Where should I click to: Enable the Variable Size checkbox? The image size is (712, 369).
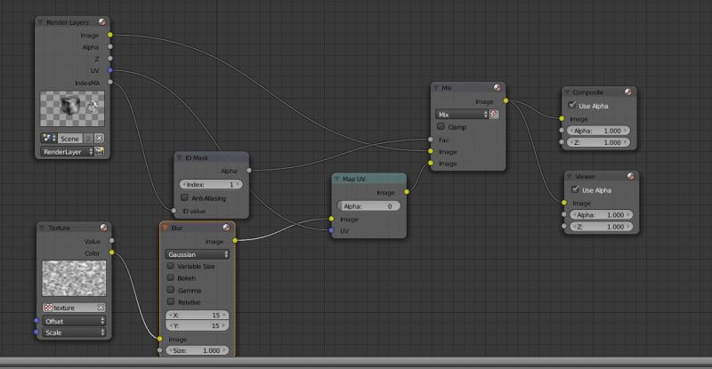(171, 266)
